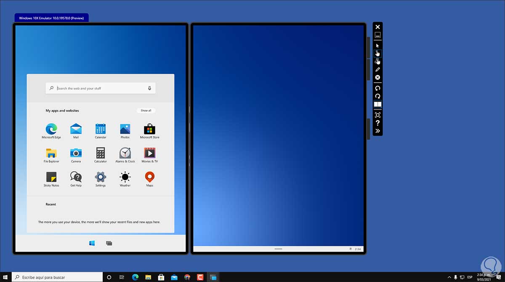
Task: Select the emulator app in host taskbar
Action: tap(213, 277)
